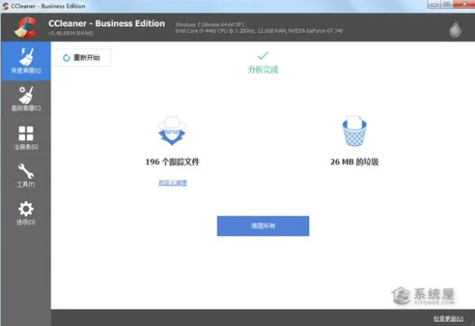Open the 自定义清理 link
The width and height of the screenshot is (475, 326).
173,183
